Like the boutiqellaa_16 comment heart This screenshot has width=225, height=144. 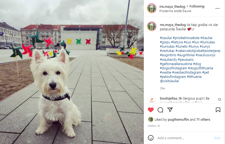coord(219,100)
